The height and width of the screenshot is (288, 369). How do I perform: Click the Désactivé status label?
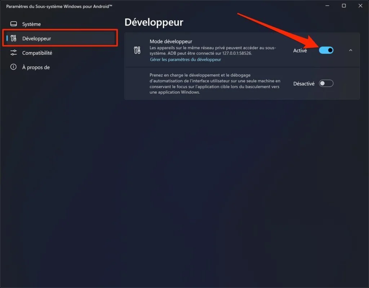303,84
